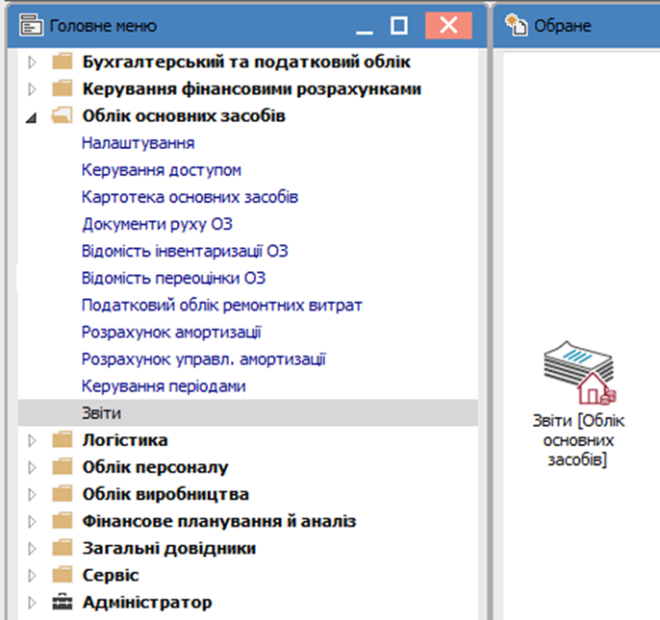
Task: Open Розрахунок управл. амортизації item
Action: point(204,359)
